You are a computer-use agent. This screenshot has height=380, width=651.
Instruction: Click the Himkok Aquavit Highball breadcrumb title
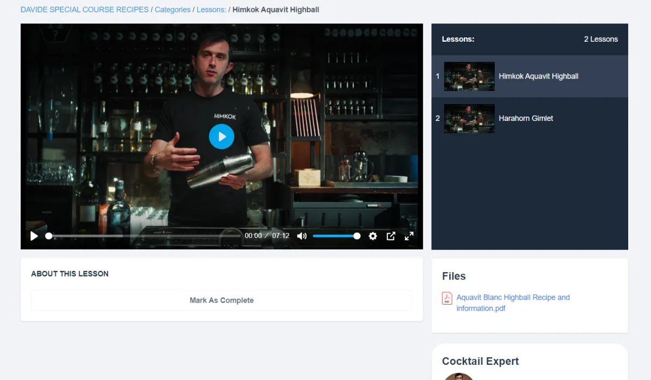click(x=276, y=10)
